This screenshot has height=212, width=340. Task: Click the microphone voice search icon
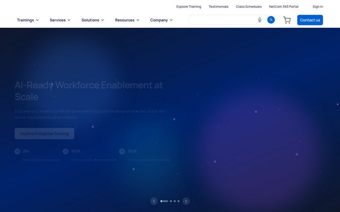coord(260,20)
